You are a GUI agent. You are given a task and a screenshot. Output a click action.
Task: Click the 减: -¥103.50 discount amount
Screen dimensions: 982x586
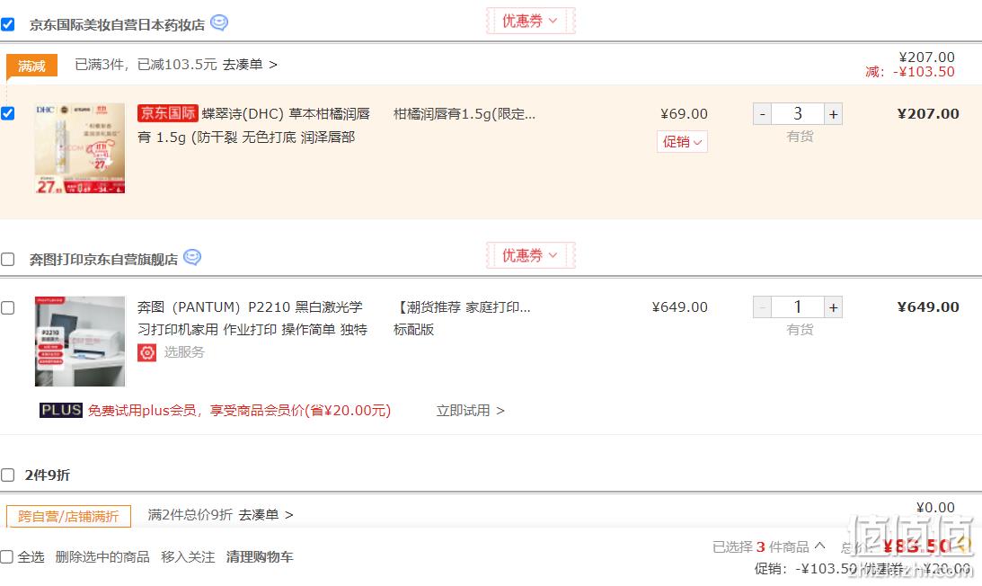click(910, 72)
